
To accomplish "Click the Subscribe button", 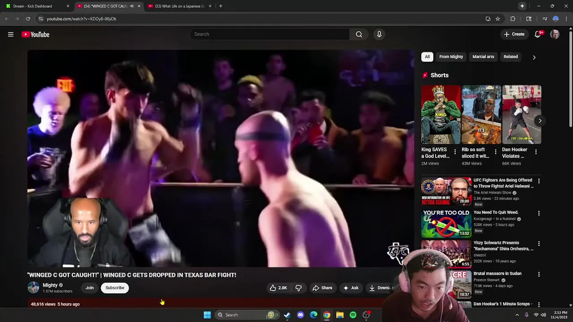I will coord(115,288).
